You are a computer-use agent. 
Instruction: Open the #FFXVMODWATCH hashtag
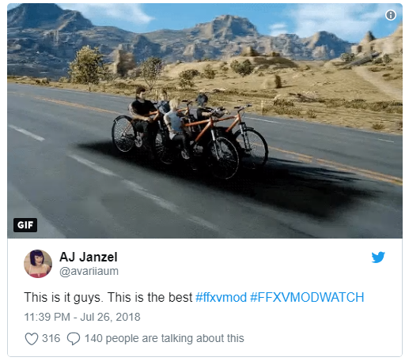click(307, 298)
